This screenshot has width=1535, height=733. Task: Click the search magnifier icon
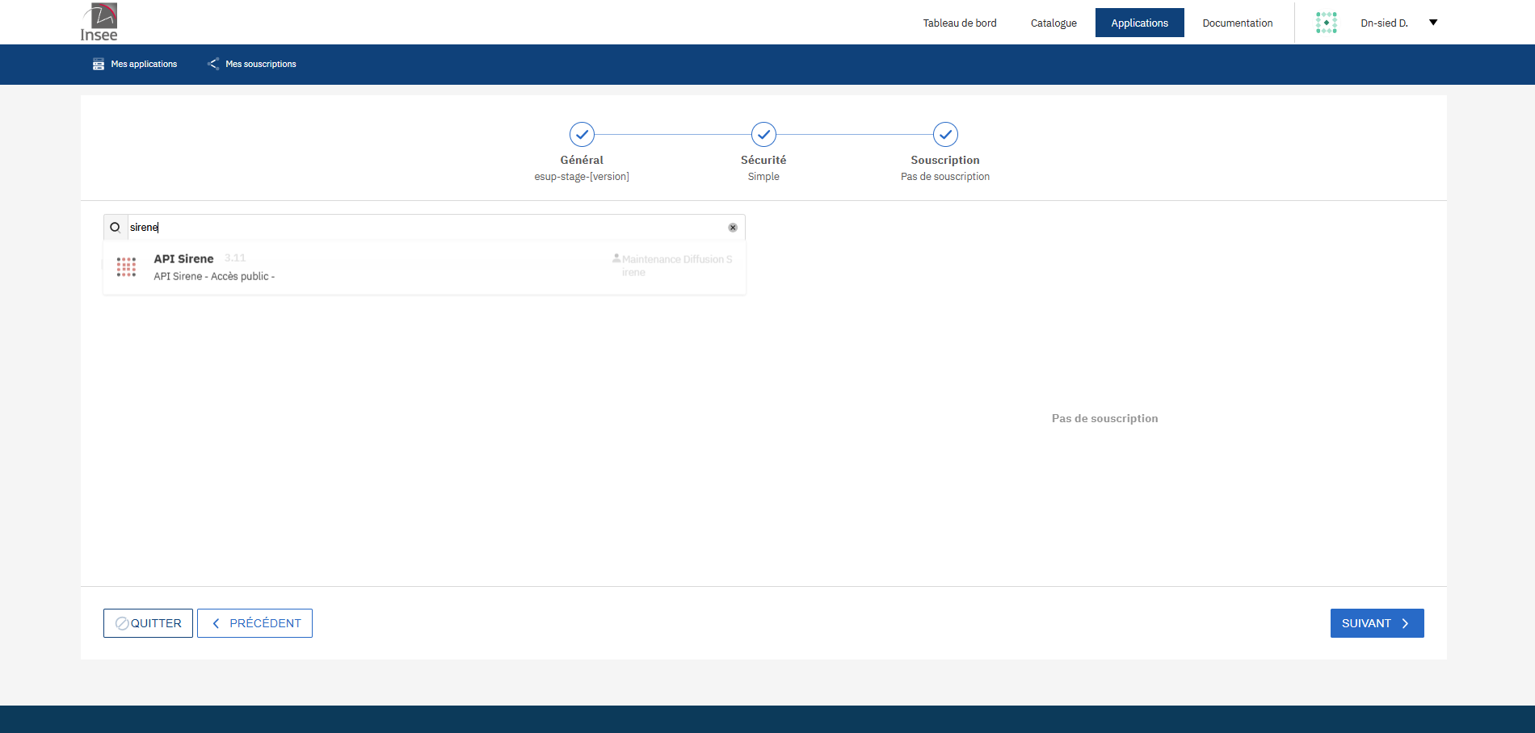click(x=115, y=228)
